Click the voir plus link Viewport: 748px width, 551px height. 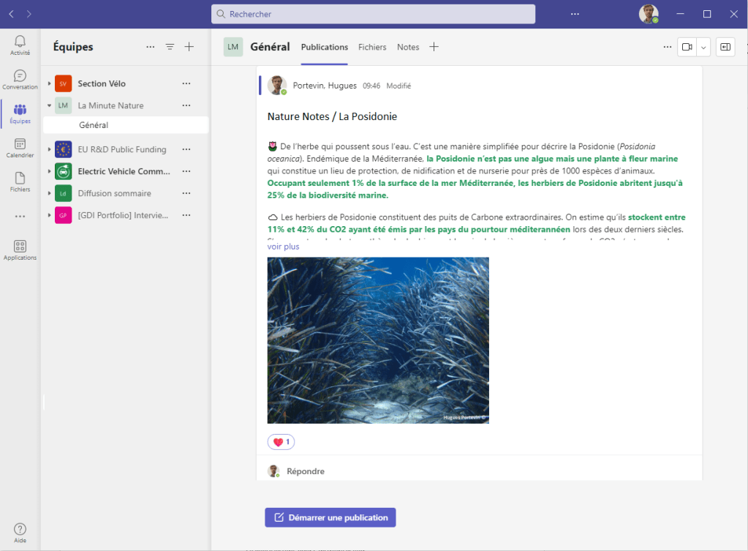click(x=283, y=247)
